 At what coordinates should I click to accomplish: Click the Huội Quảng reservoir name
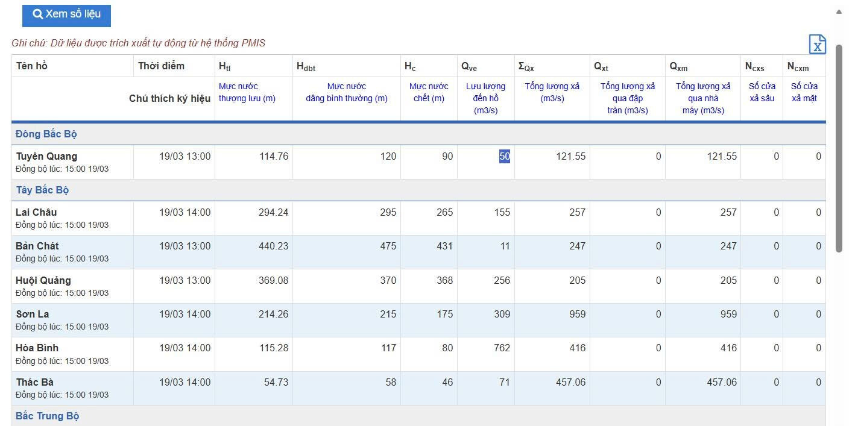pyautogui.click(x=43, y=280)
